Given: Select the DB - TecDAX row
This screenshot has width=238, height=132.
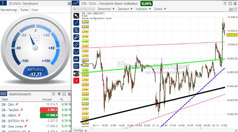Looking at the screenshot, I should coord(36,110).
